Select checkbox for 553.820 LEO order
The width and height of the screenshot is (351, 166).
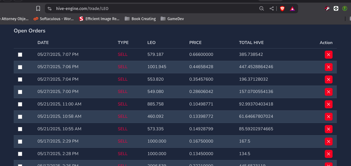(20, 80)
